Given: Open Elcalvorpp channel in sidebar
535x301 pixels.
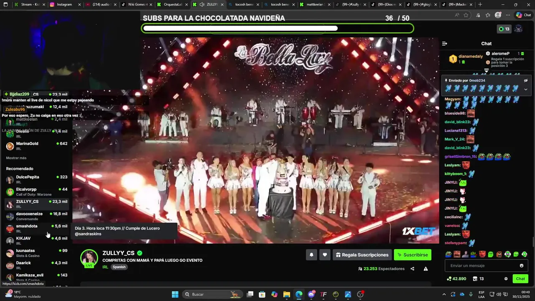Looking at the screenshot, I should (x=36, y=191).
